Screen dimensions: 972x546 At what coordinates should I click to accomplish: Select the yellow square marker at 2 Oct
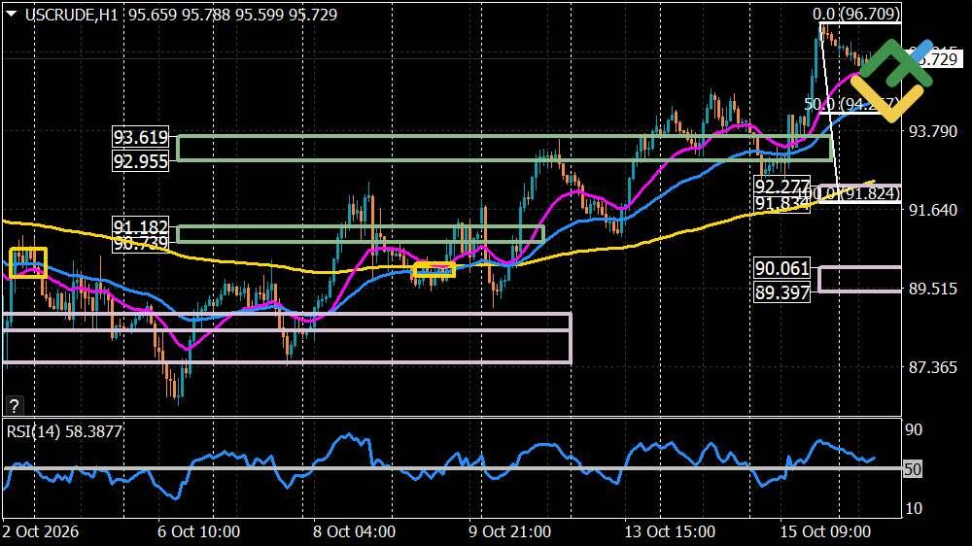pos(28,262)
